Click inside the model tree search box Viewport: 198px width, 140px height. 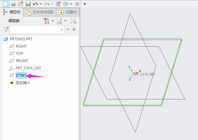pos(34,29)
